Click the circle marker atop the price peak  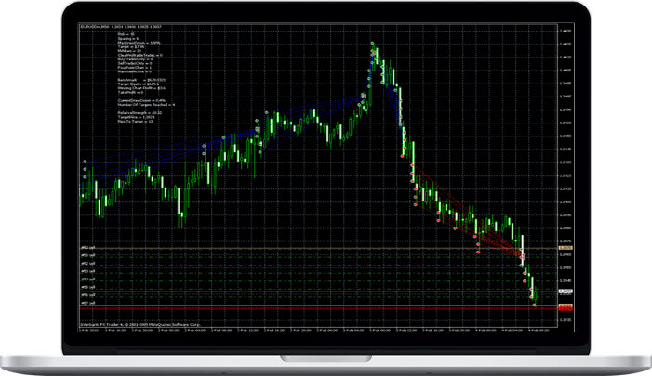point(373,44)
